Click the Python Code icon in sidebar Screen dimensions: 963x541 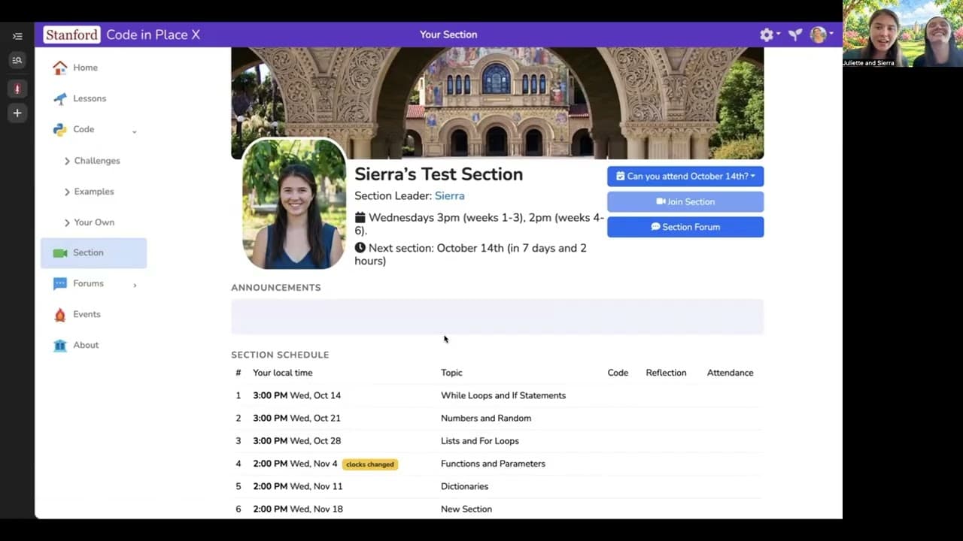60,129
